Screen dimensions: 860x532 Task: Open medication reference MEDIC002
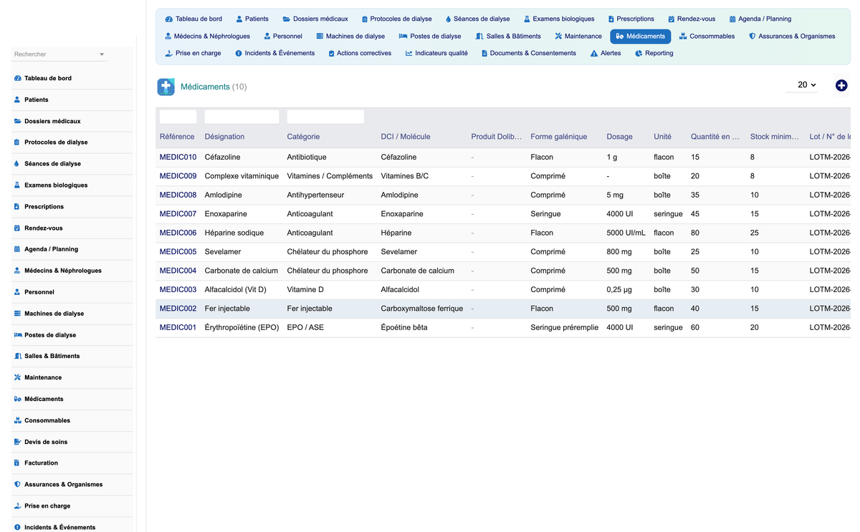click(x=178, y=309)
